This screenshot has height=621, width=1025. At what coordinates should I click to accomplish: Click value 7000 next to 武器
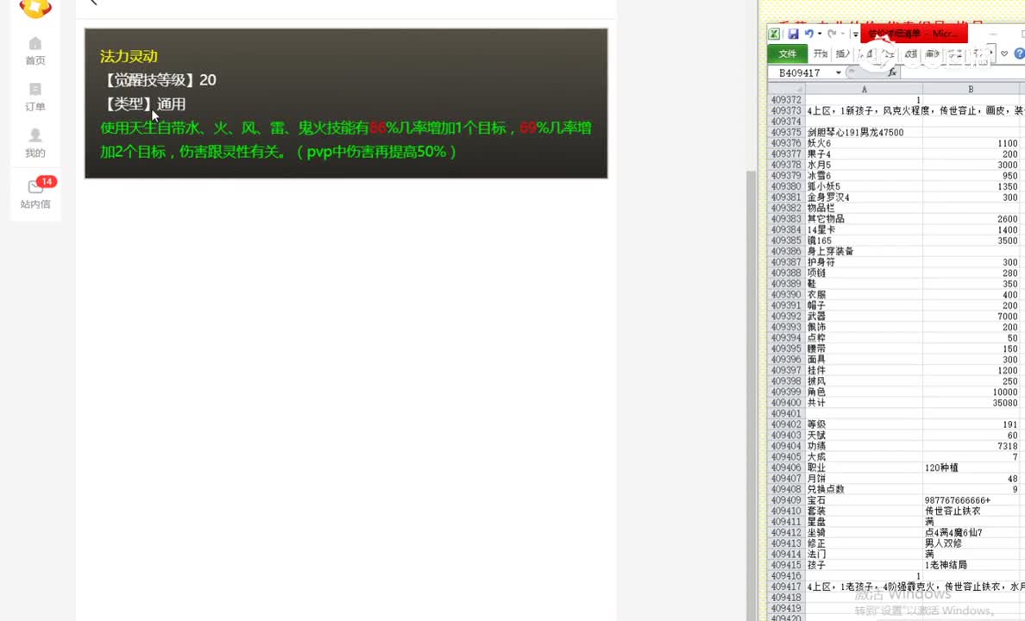tap(971, 316)
